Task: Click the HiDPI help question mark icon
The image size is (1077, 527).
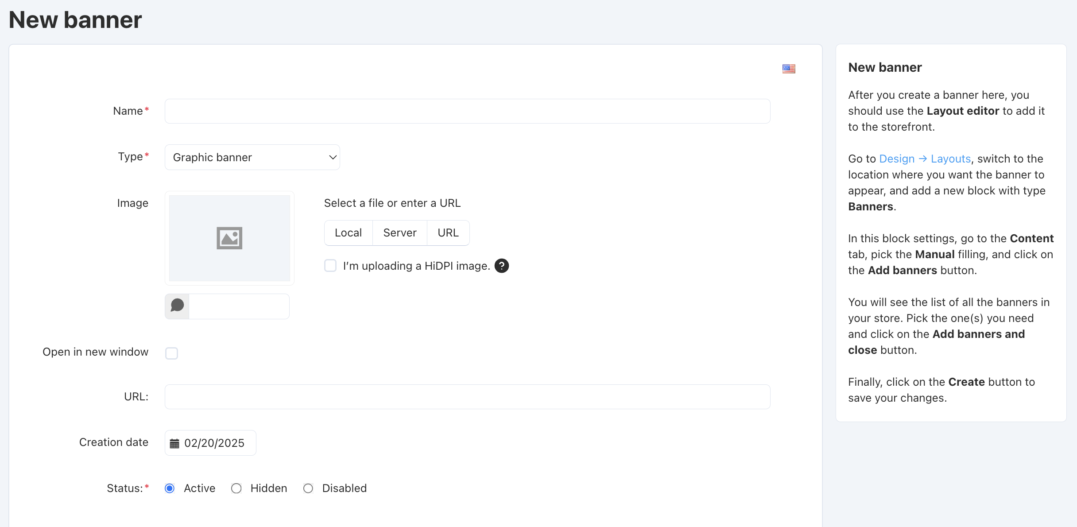Action: point(501,266)
